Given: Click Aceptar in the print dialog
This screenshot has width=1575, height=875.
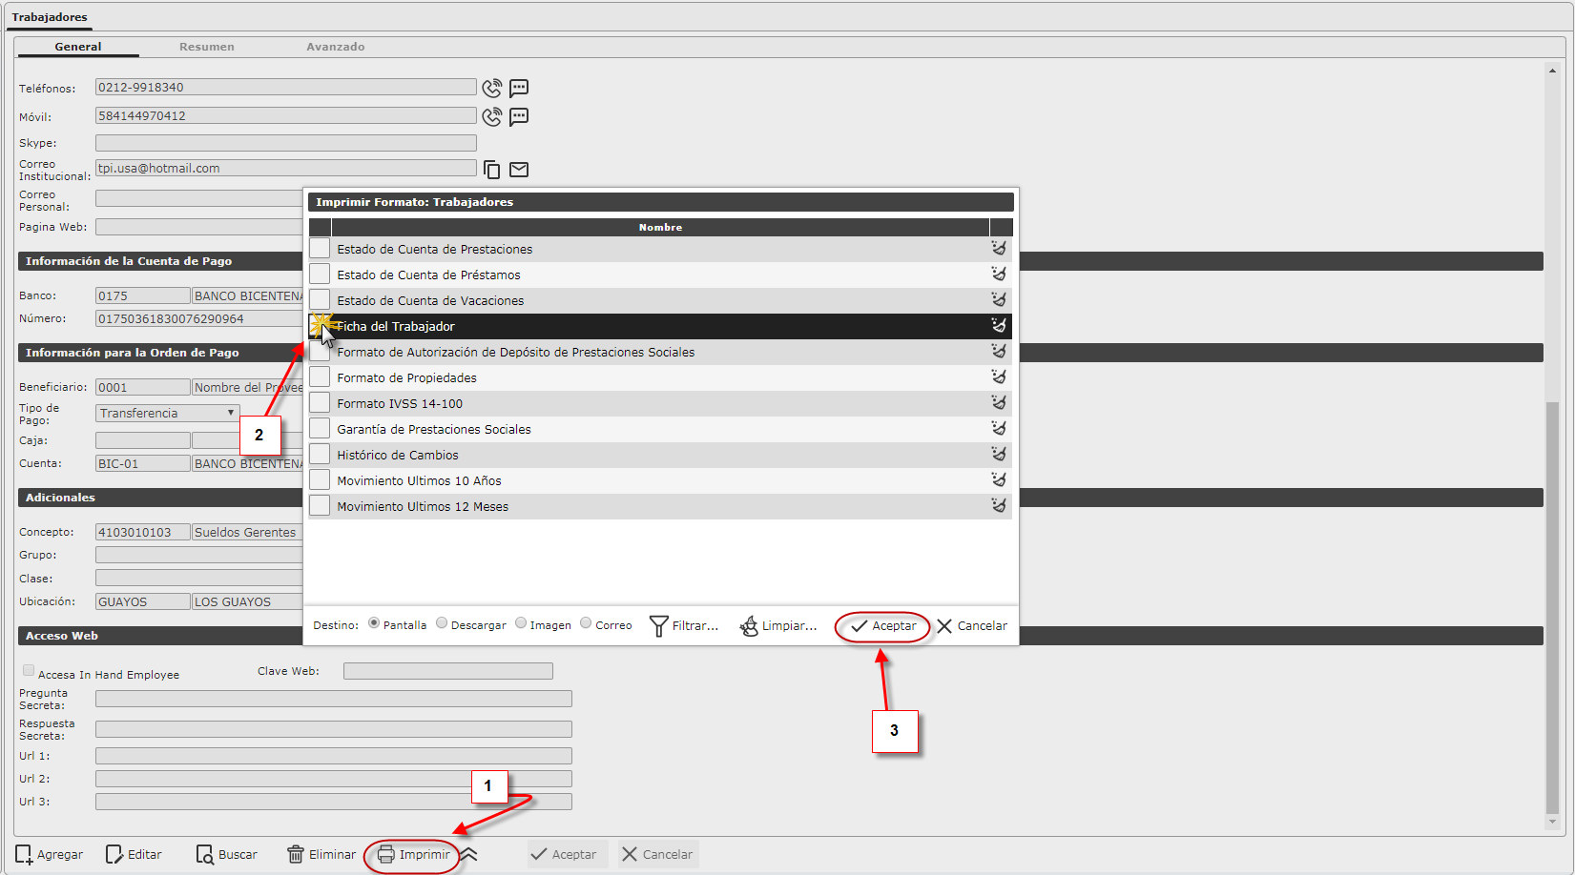Looking at the screenshot, I should click(883, 626).
